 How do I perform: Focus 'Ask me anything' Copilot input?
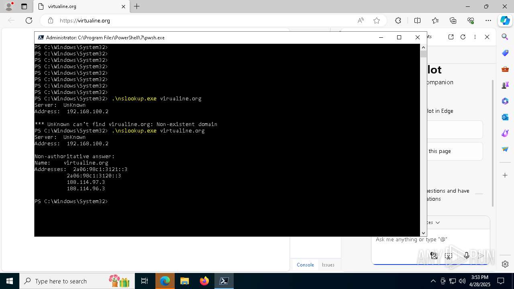[430, 240]
